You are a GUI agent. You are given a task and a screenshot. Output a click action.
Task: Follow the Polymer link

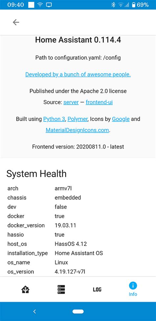click(x=78, y=119)
